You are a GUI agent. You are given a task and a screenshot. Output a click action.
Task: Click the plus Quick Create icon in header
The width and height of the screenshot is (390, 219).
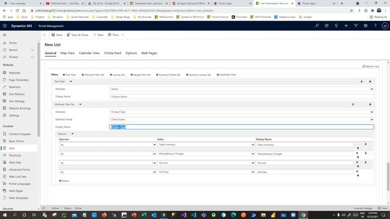tap(346, 26)
